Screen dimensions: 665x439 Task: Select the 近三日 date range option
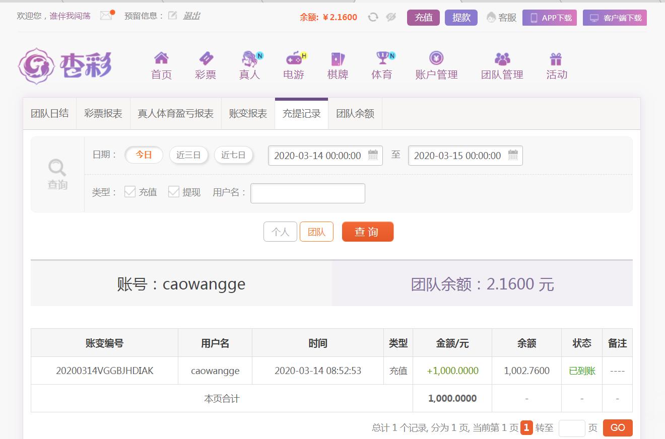click(188, 155)
